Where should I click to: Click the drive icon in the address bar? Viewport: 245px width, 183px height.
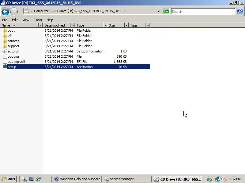(26, 11)
